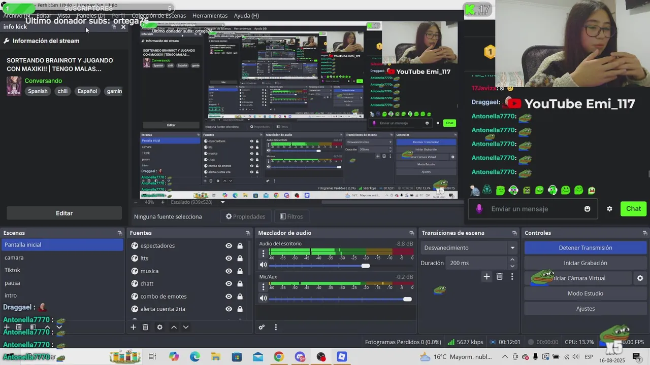Screen dimensions: 650x365
Task: Add a new source with the plus icon
Action: click(134, 327)
